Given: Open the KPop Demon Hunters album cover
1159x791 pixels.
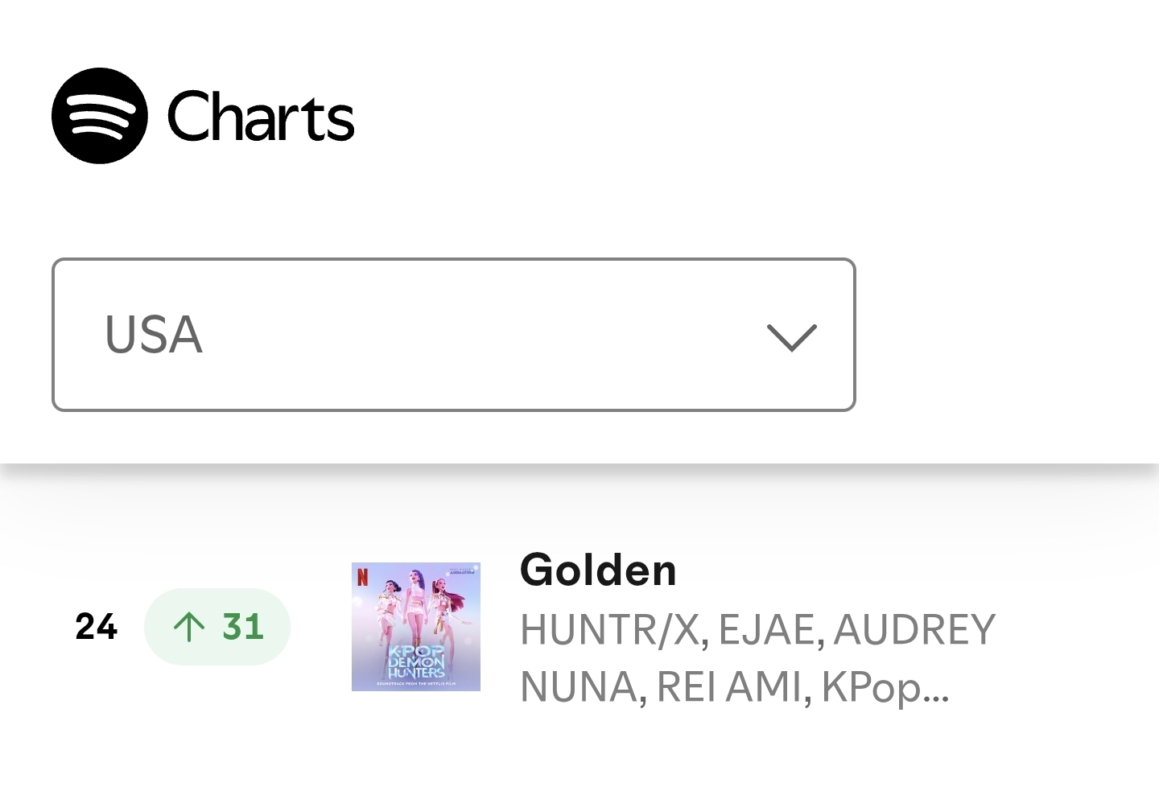Looking at the screenshot, I should tap(416, 627).
